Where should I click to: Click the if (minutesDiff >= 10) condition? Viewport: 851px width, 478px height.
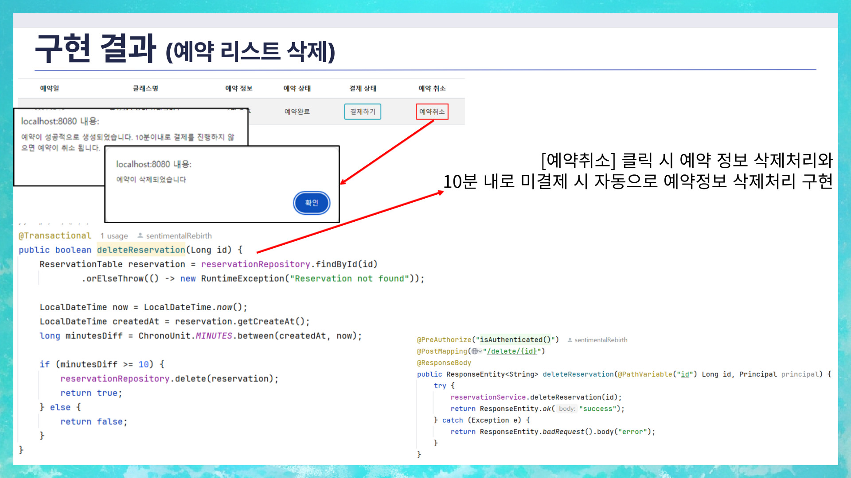(102, 364)
